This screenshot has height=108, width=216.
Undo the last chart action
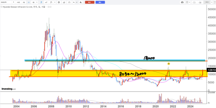[74, 2]
